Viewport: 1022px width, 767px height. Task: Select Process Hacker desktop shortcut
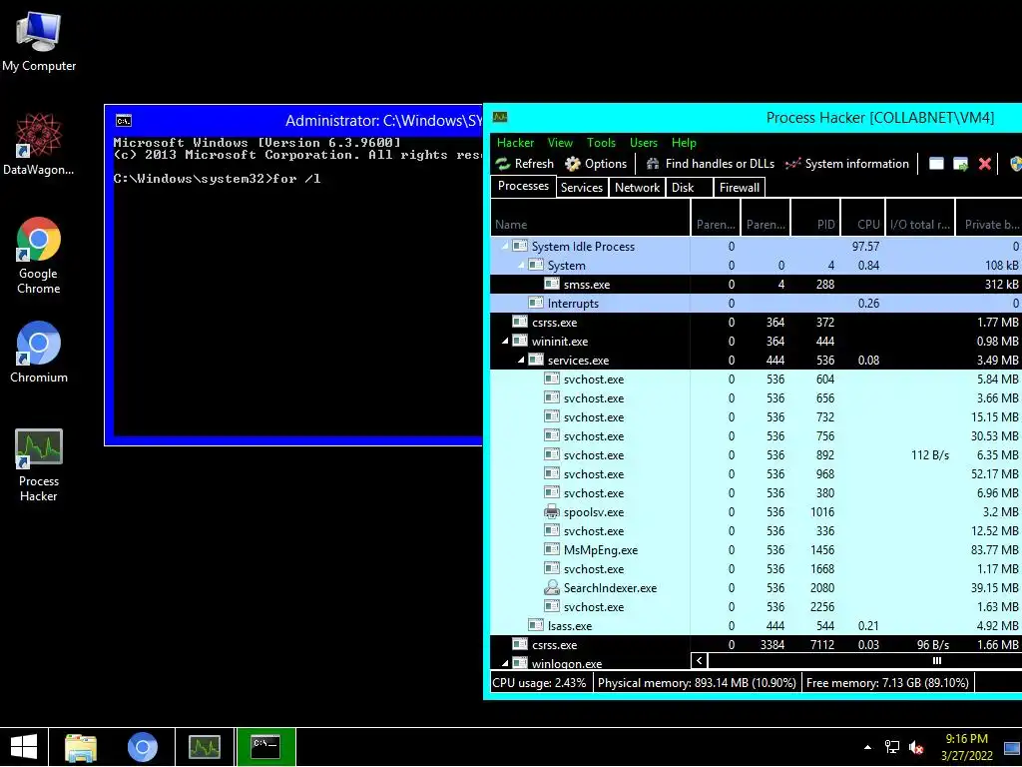[39, 465]
